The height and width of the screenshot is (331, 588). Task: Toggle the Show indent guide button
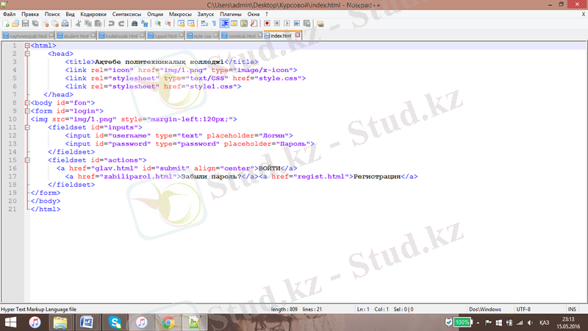coord(224,24)
